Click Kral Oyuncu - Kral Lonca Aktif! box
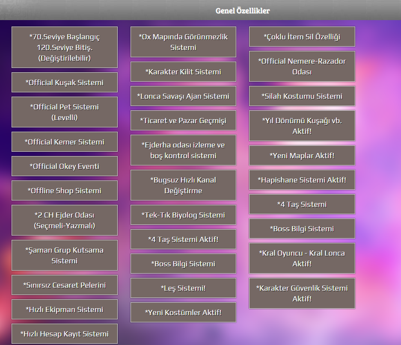The height and width of the screenshot is (345, 401). 302,258
